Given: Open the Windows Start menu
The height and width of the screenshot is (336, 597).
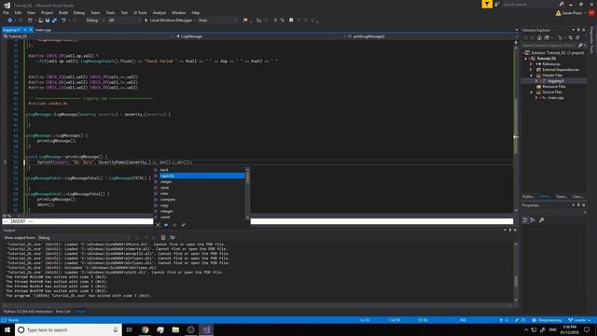Looking at the screenshot, I should click(x=7, y=329).
